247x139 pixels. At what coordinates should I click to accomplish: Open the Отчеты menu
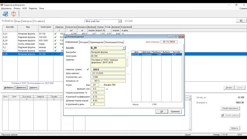17,8
